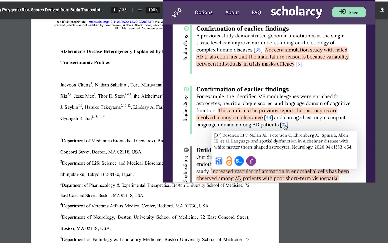Open the About page
388x243 pixels.
[232, 12]
